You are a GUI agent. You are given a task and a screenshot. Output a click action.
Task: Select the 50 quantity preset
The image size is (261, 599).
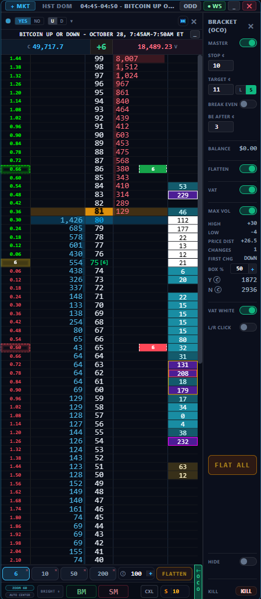pyautogui.click(x=74, y=573)
